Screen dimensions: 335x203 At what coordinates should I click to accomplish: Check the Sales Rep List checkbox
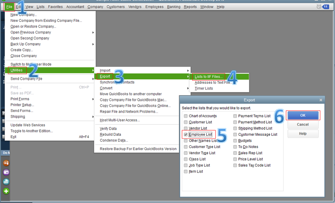(x=235, y=153)
